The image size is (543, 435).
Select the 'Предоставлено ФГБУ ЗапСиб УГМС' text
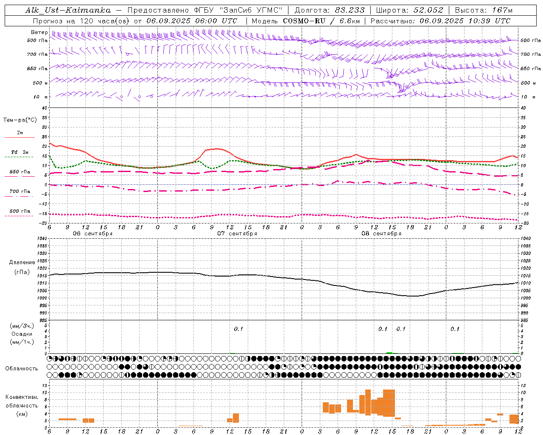[205, 11]
